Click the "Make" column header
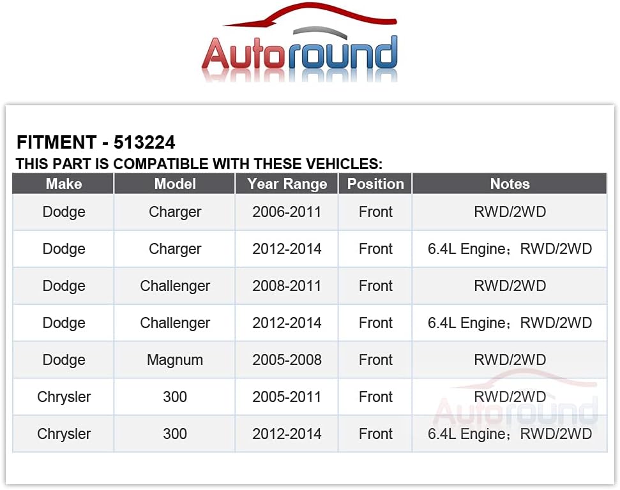The width and height of the screenshot is (620, 490). (x=64, y=184)
